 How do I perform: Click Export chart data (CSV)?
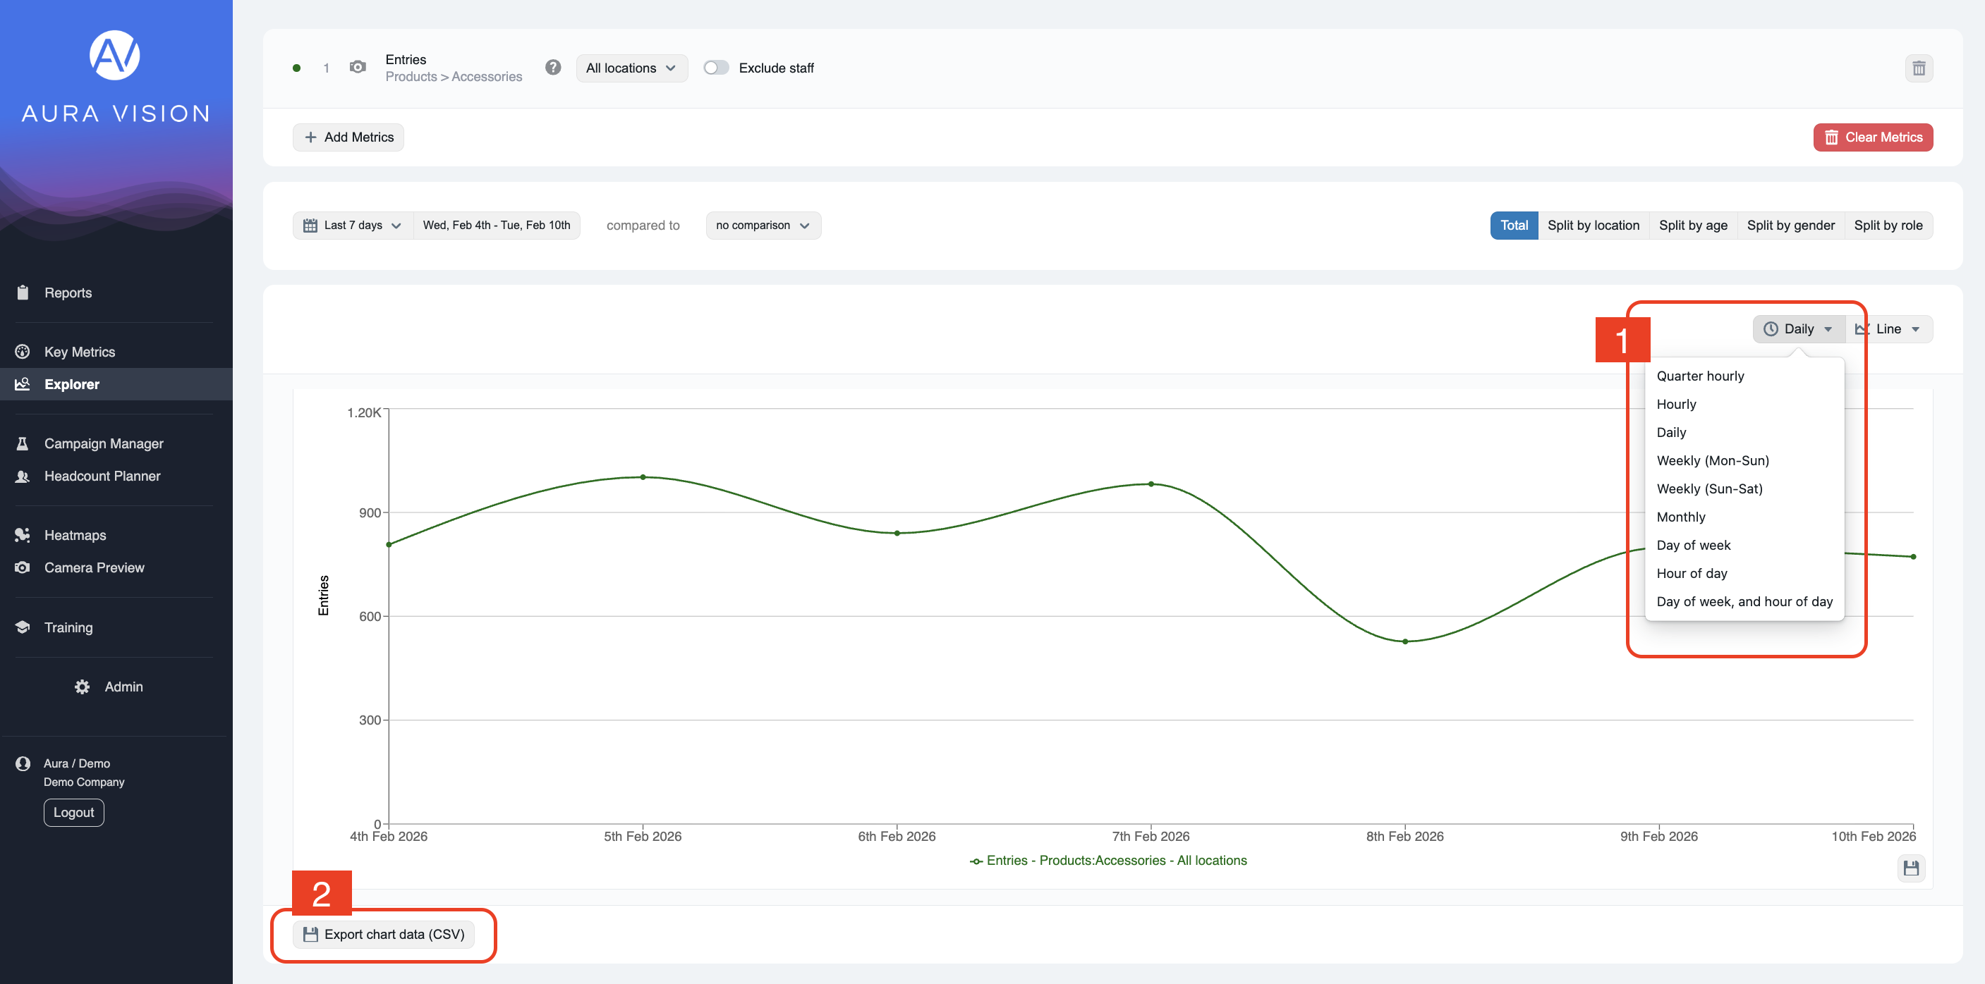click(x=384, y=934)
